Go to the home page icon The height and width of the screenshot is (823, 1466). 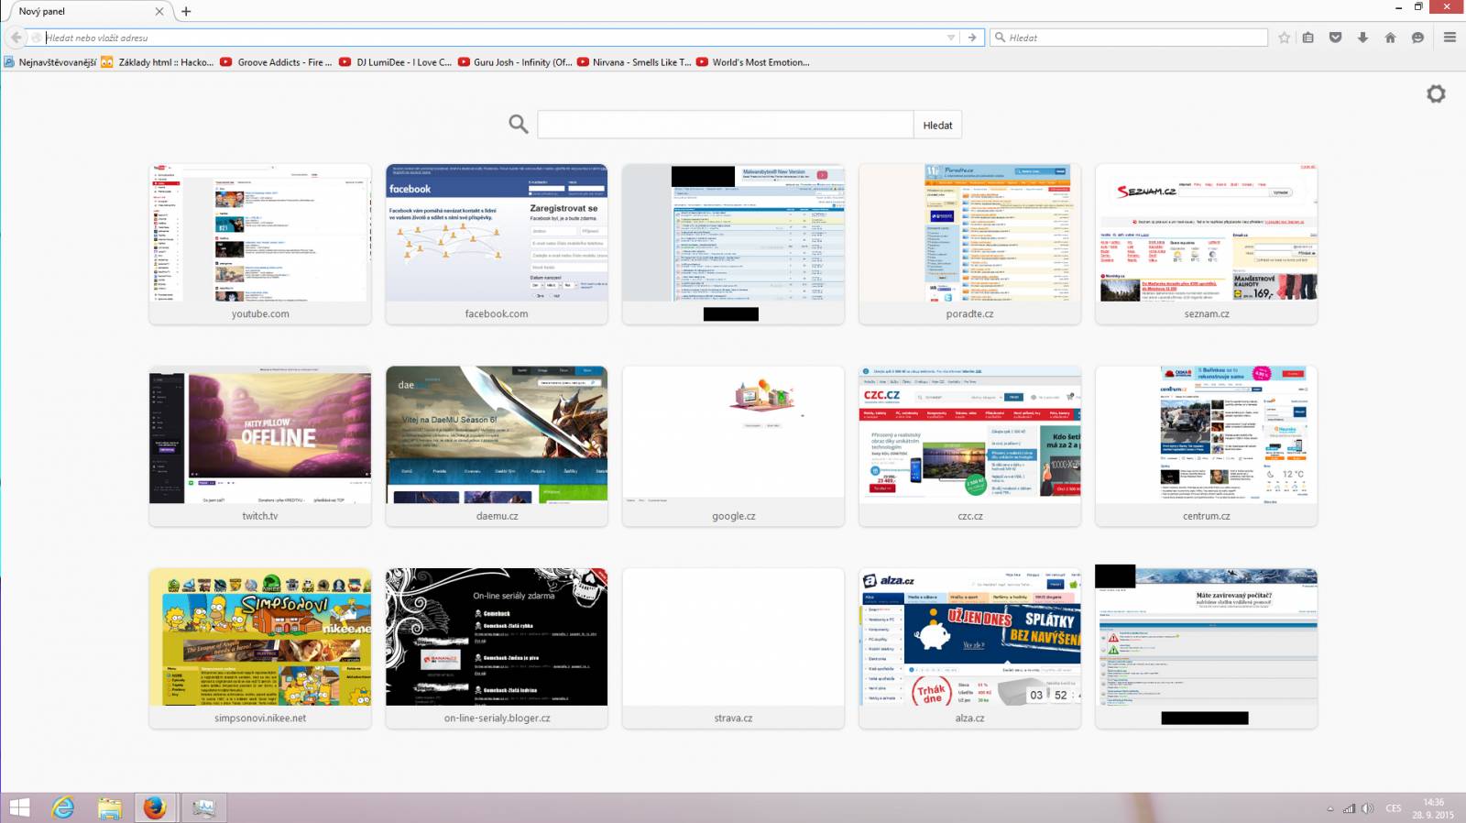(x=1390, y=38)
